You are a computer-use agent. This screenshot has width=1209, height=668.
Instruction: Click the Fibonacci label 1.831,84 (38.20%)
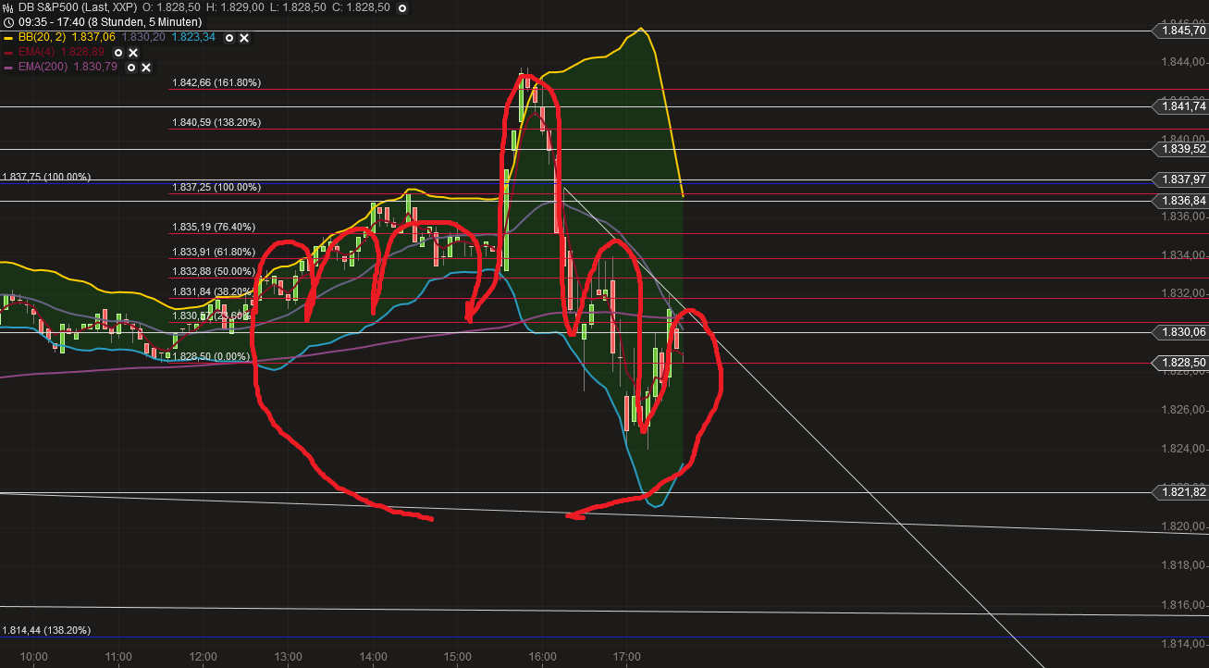pos(214,291)
